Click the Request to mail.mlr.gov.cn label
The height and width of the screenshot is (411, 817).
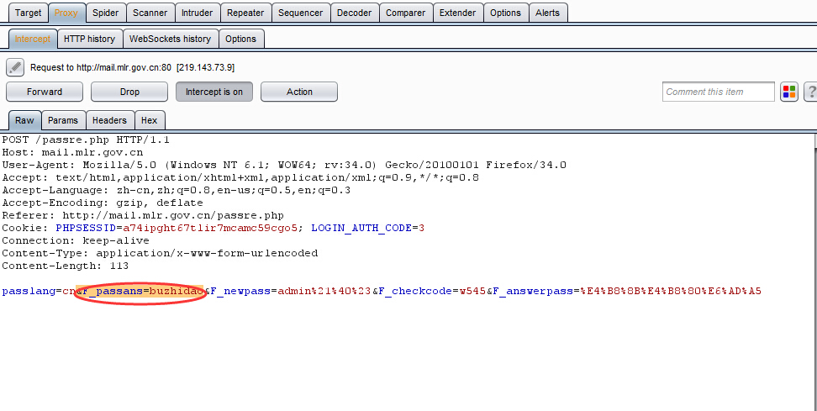pos(132,68)
